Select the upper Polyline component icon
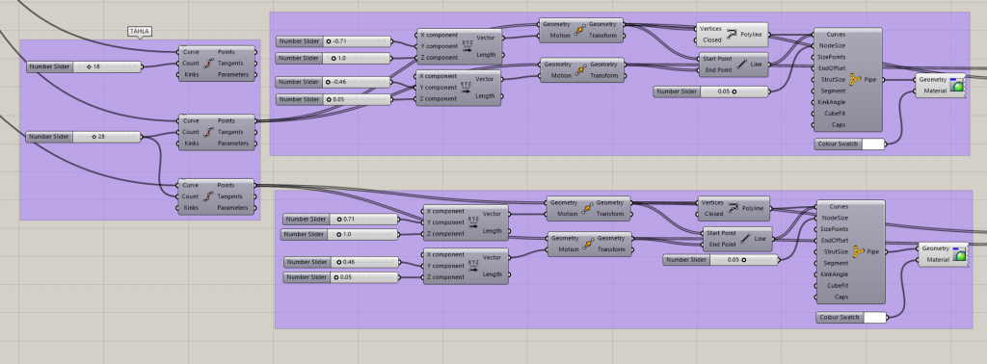 [x=733, y=34]
